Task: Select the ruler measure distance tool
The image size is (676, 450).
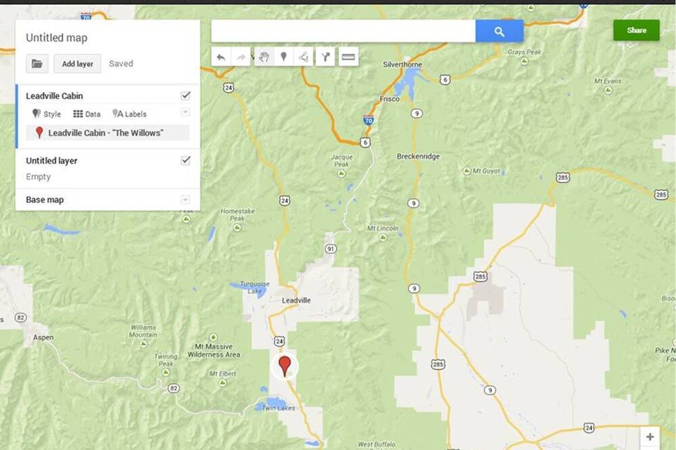Action: 348,57
